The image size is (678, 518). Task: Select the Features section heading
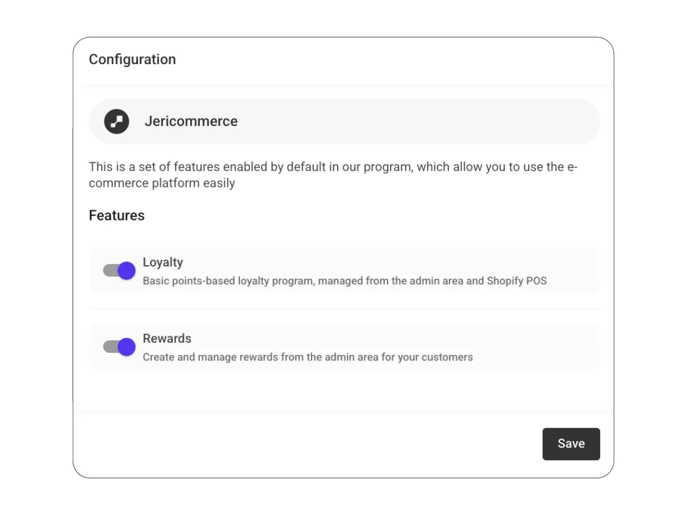[x=117, y=215]
